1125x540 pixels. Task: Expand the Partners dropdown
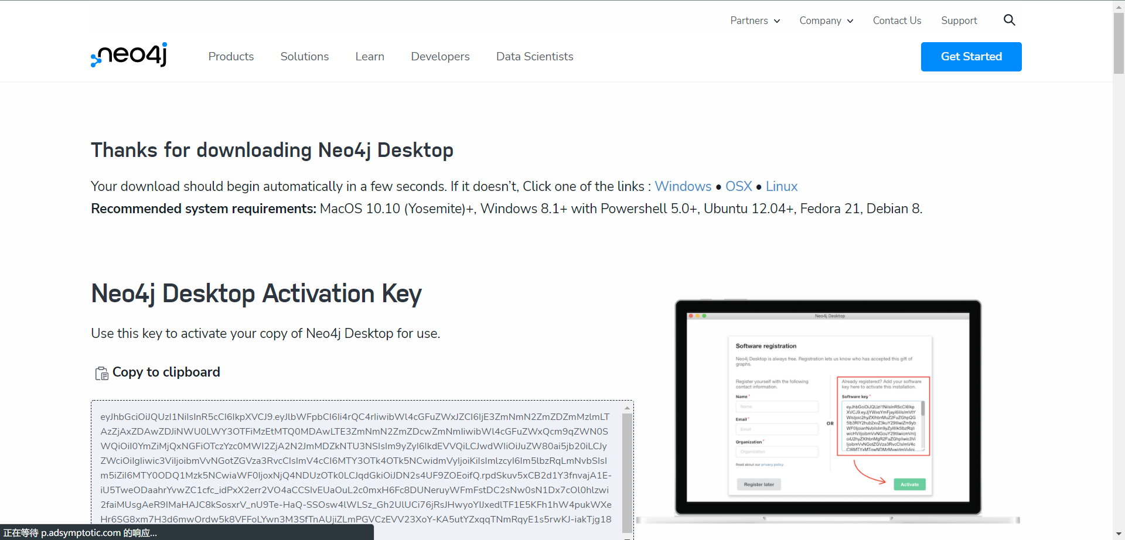point(755,20)
